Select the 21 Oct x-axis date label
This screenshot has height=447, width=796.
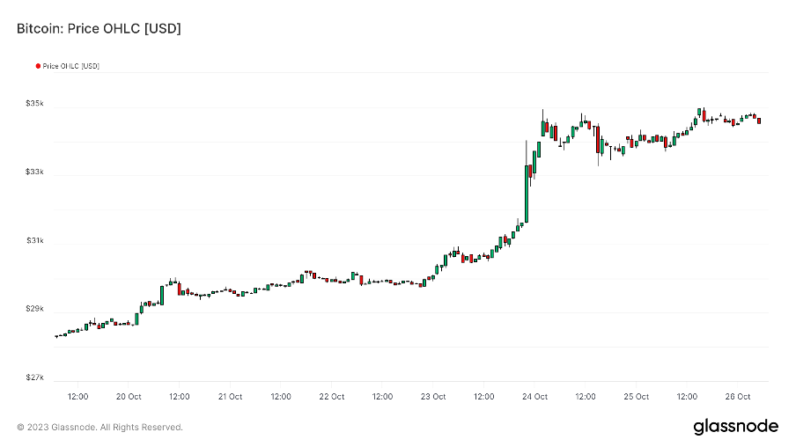[230, 397]
